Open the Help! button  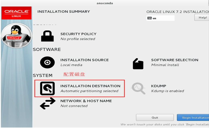tap(202, 17)
